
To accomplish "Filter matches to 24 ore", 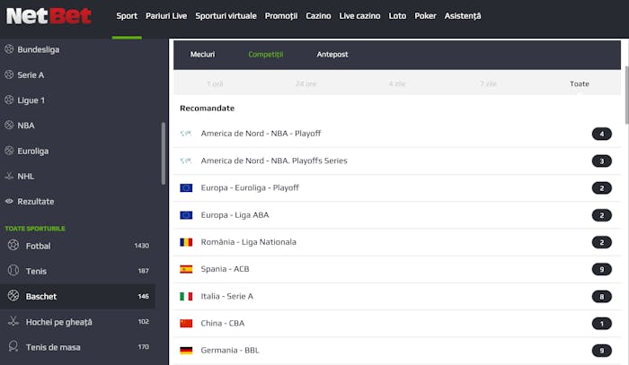I will point(306,83).
